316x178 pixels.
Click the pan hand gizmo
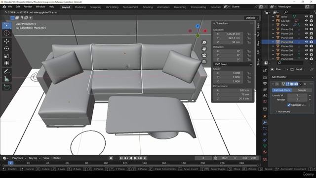(x=204, y=49)
